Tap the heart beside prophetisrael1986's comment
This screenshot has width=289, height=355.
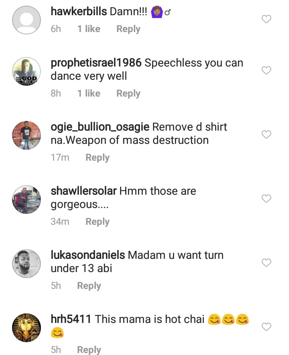click(x=267, y=71)
